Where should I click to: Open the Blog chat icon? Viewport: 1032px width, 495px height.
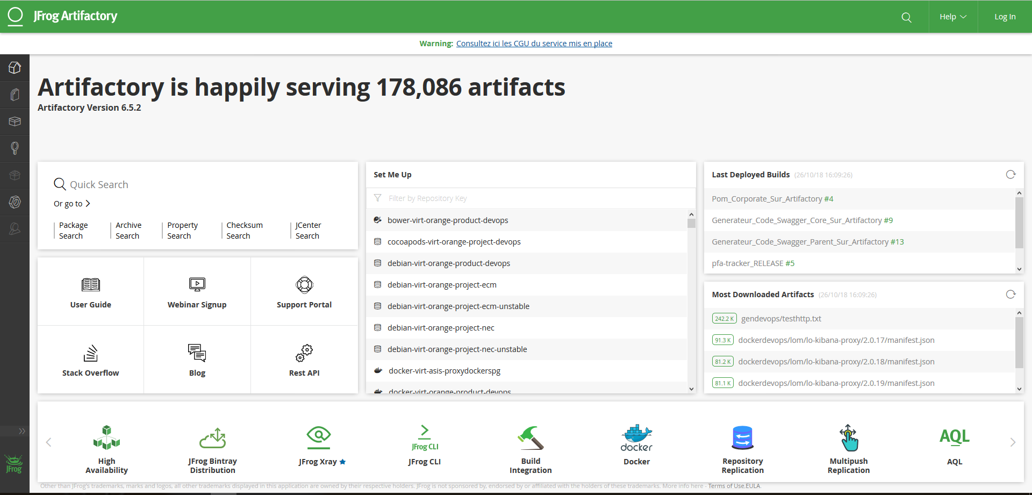[197, 353]
